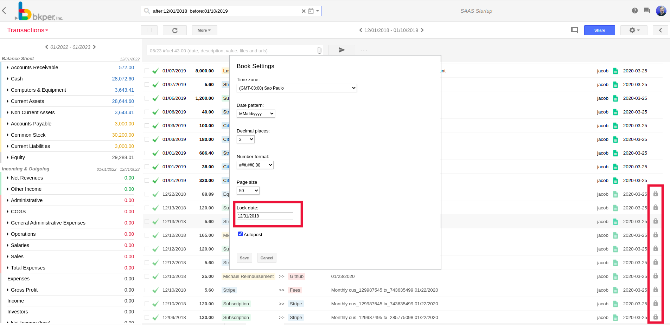Open the More menu in the toolbar
Screen dimensions: 670x325
click(204, 30)
